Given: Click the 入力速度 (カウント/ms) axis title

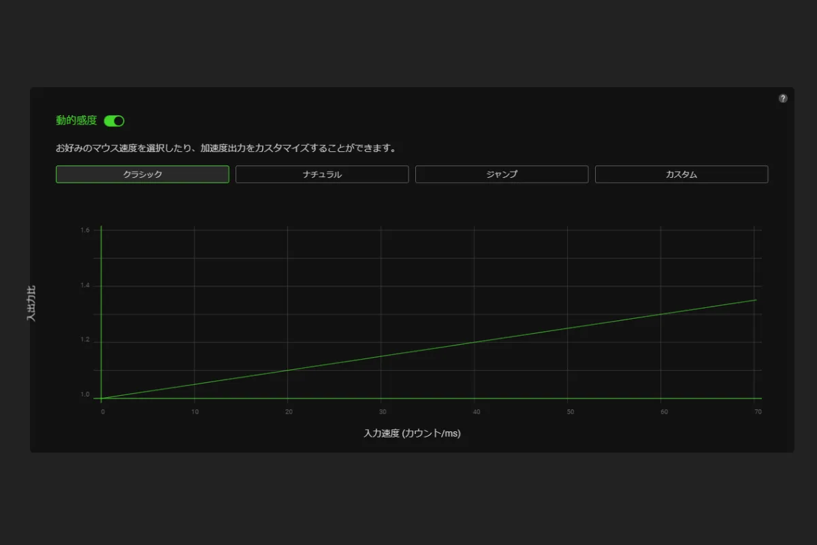Looking at the screenshot, I should 412,433.
